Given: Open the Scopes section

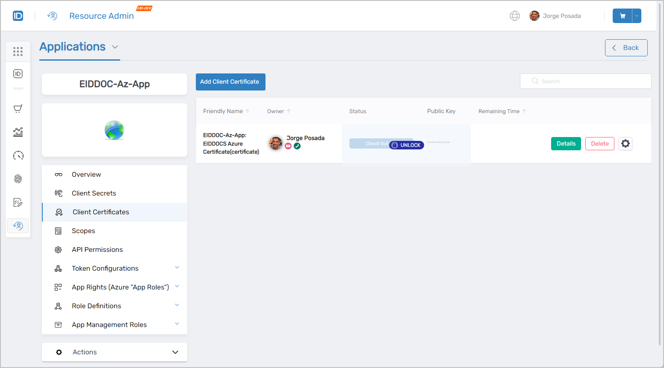Looking at the screenshot, I should [83, 231].
